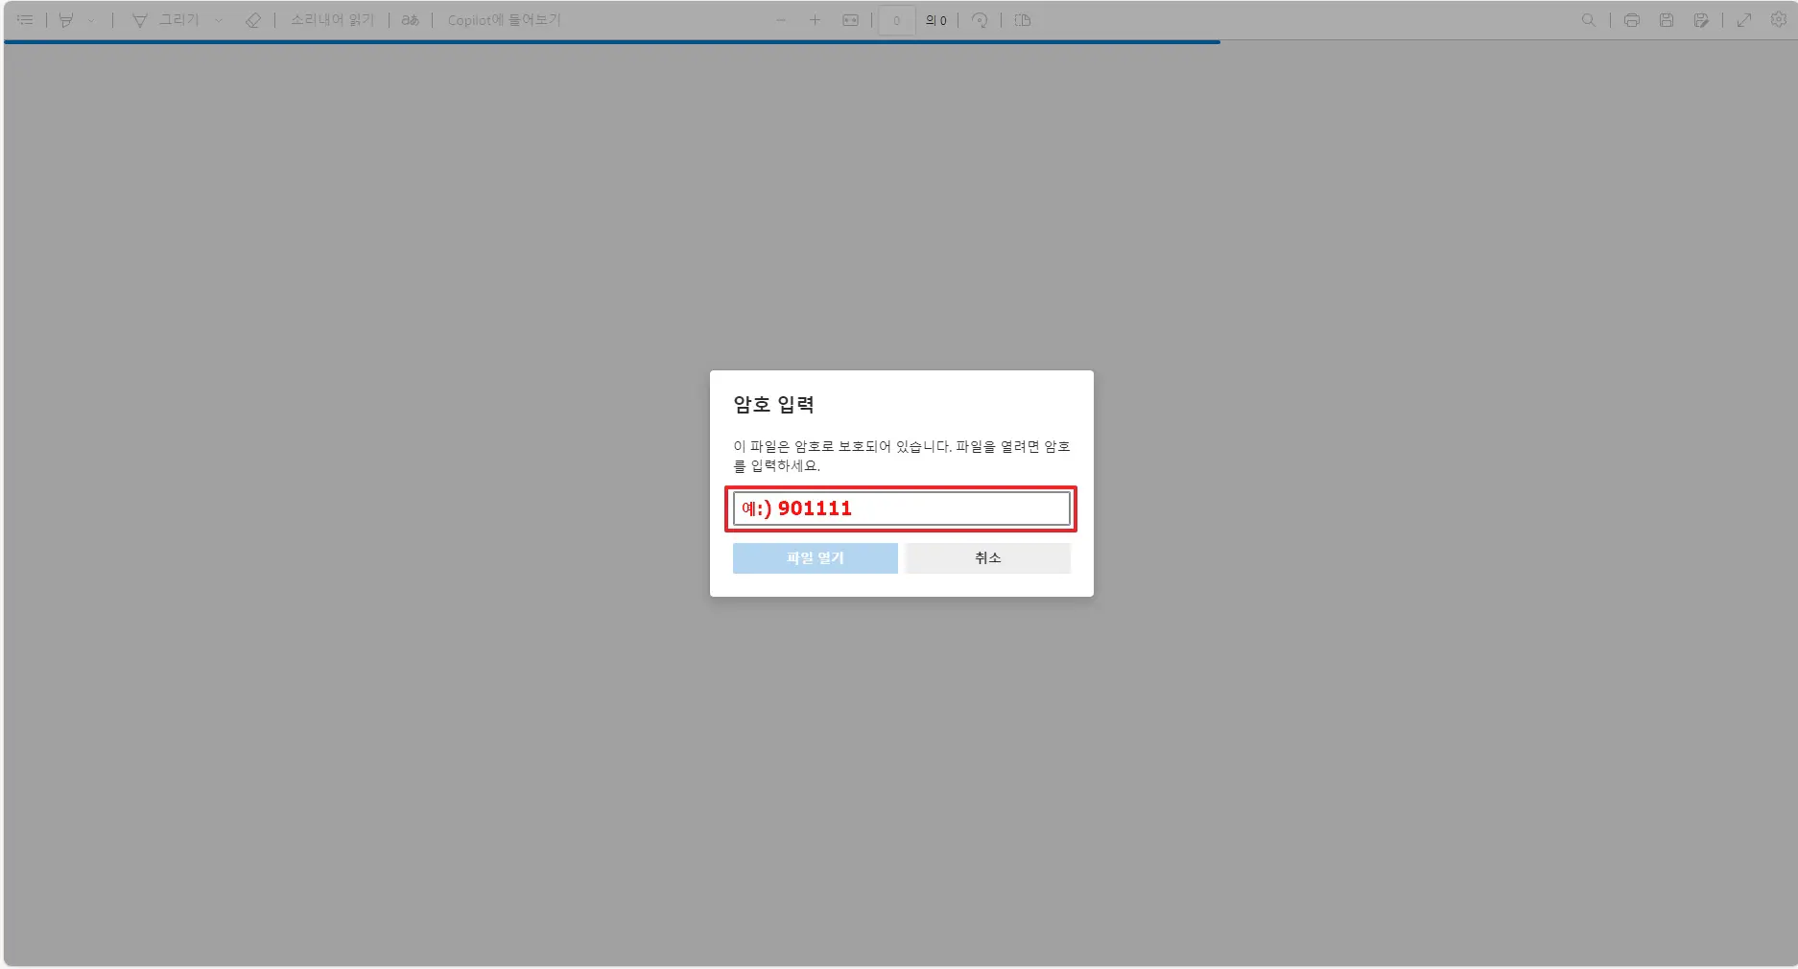Click the page view layout icon
The height and width of the screenshot is (969, 1798).
click(1023, 20)
